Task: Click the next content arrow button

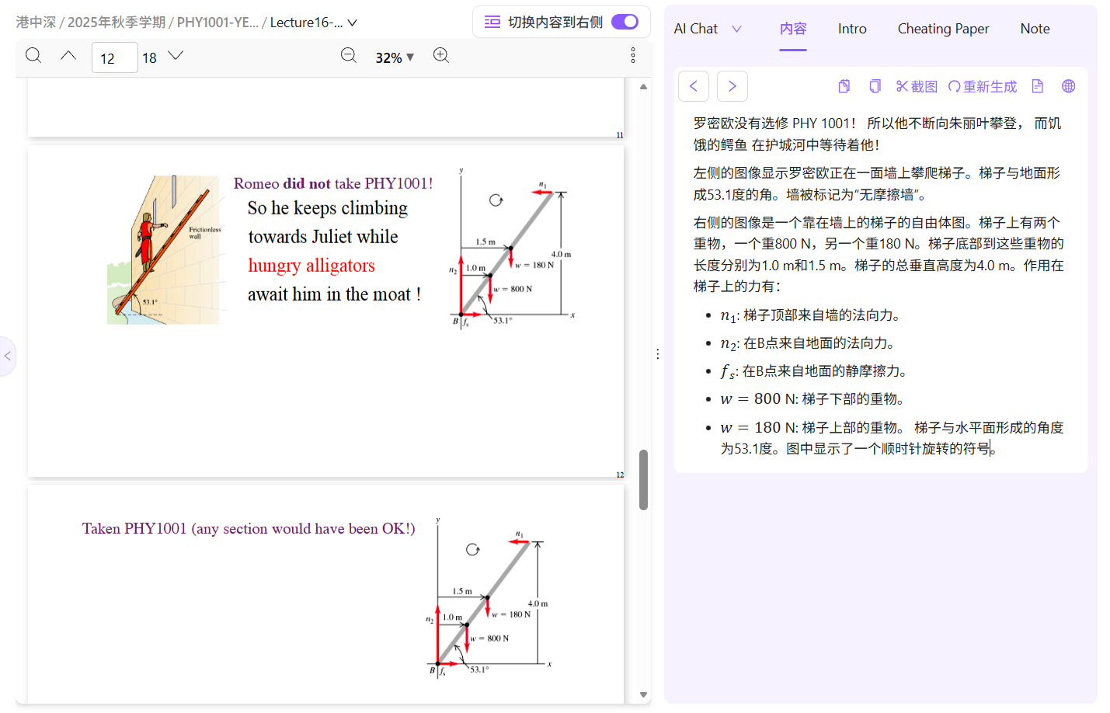Action: pyautogui.click(x=732, y=86)
